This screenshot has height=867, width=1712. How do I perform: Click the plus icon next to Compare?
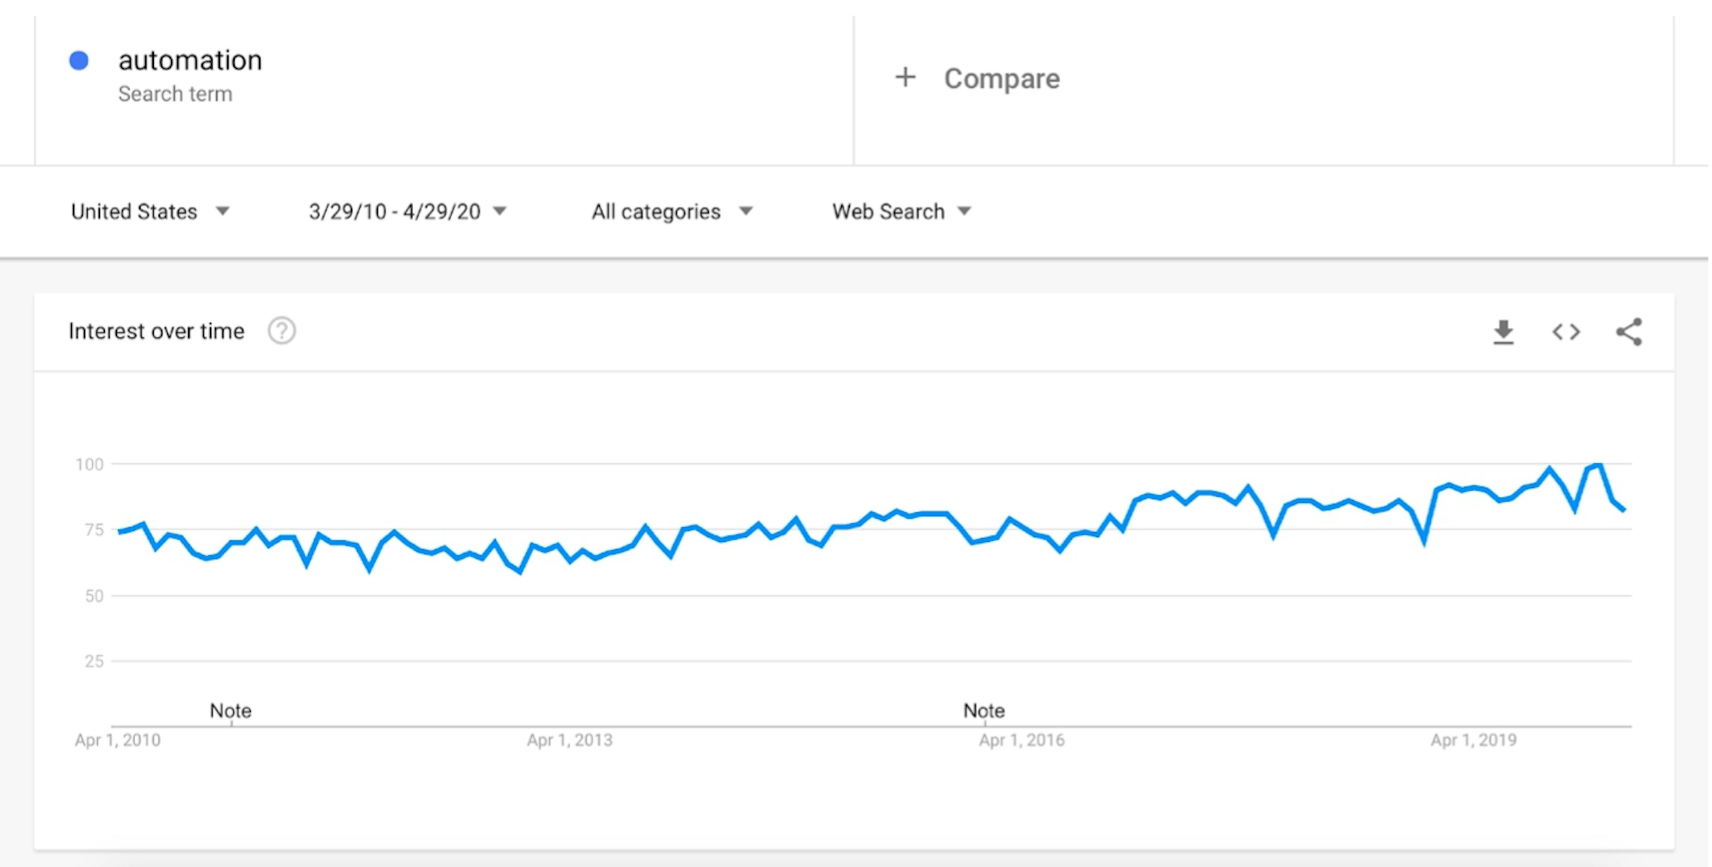click(905, 78)
